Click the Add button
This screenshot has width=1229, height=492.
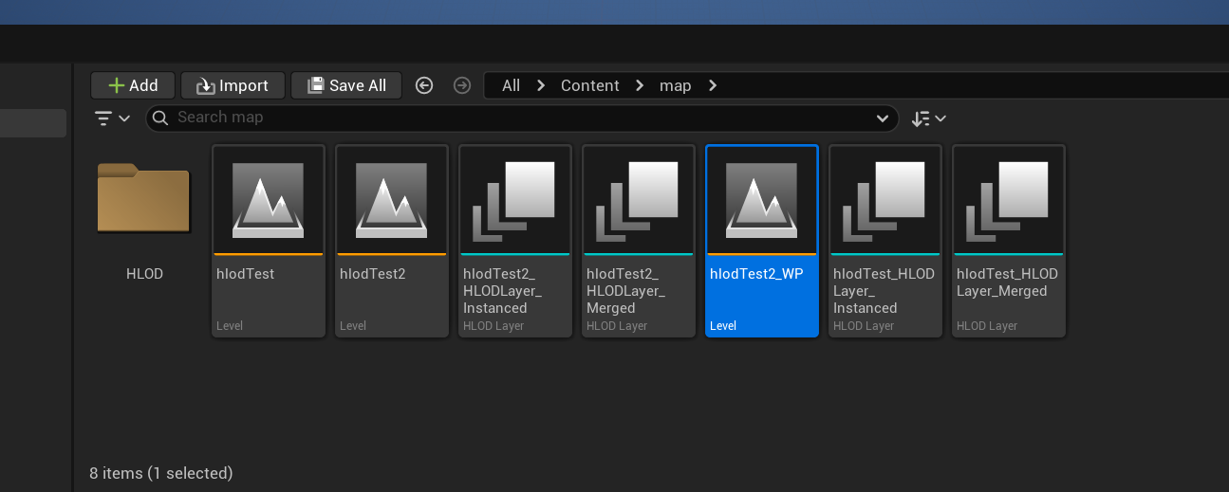(x=132, y=85)
